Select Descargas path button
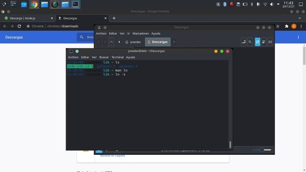Screen dimensions: 306x172 (x=158, y=42)
